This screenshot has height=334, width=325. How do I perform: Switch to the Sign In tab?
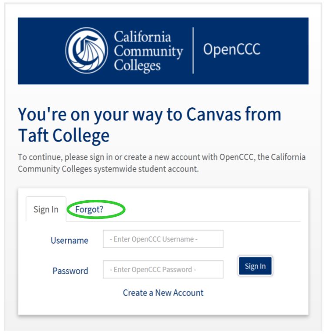[46, 209]
